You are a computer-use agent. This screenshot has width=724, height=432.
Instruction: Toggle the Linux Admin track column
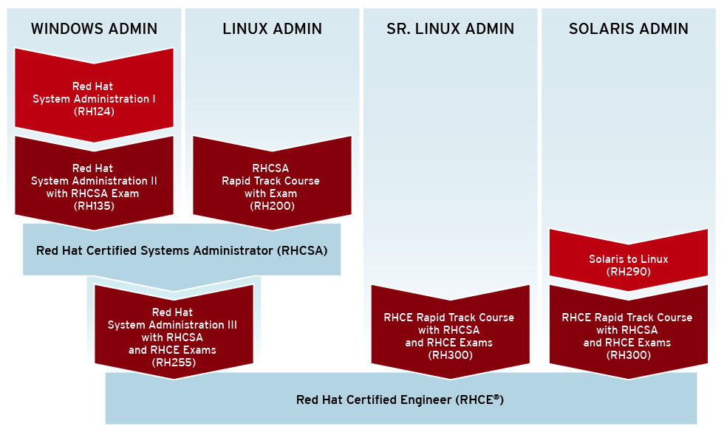click(x=272, y=89)
